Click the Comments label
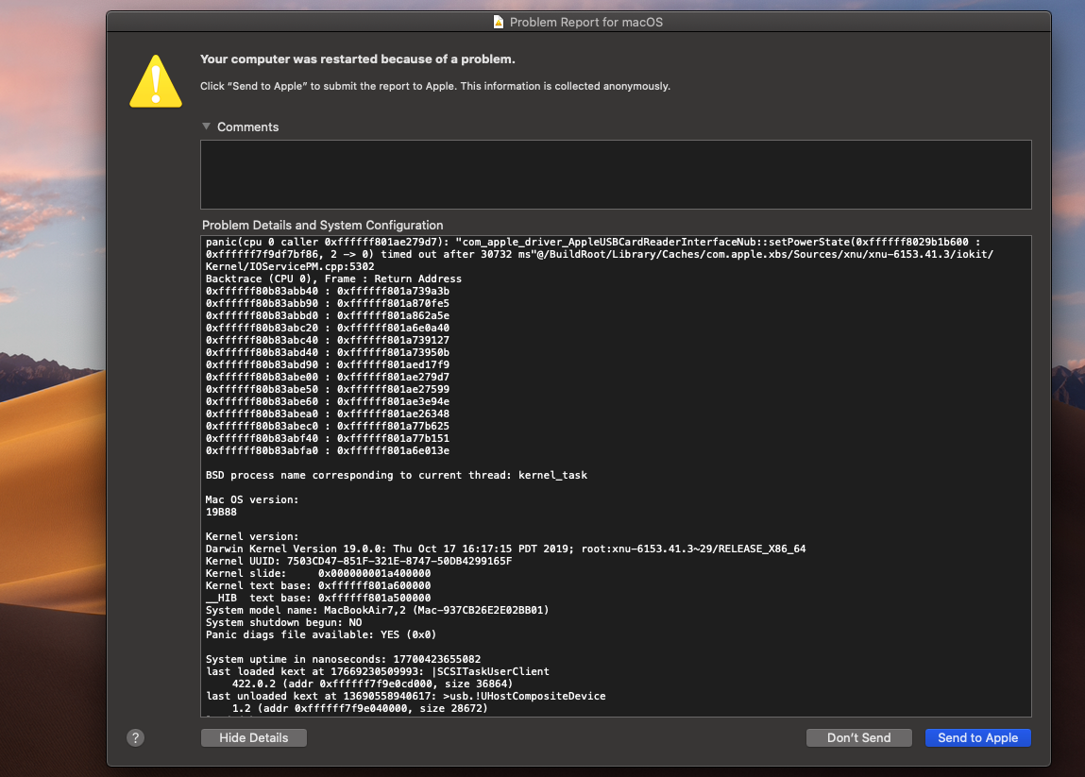The width and height of the screenshot is (1085, 777). tap(247, 127)
